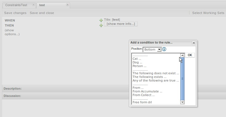Viewport: 226px width, 117px height.
Task: Close the ConstraintsTest tab
Action: tap(33, 5)
